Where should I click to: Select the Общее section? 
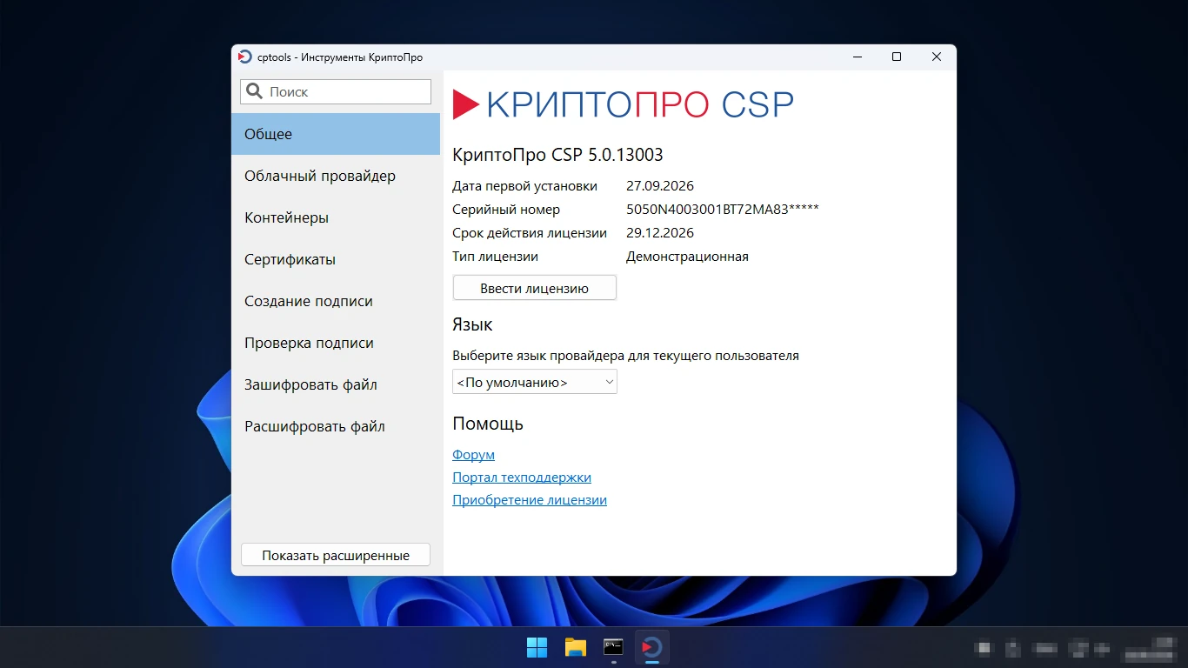[x=336, y=134]
